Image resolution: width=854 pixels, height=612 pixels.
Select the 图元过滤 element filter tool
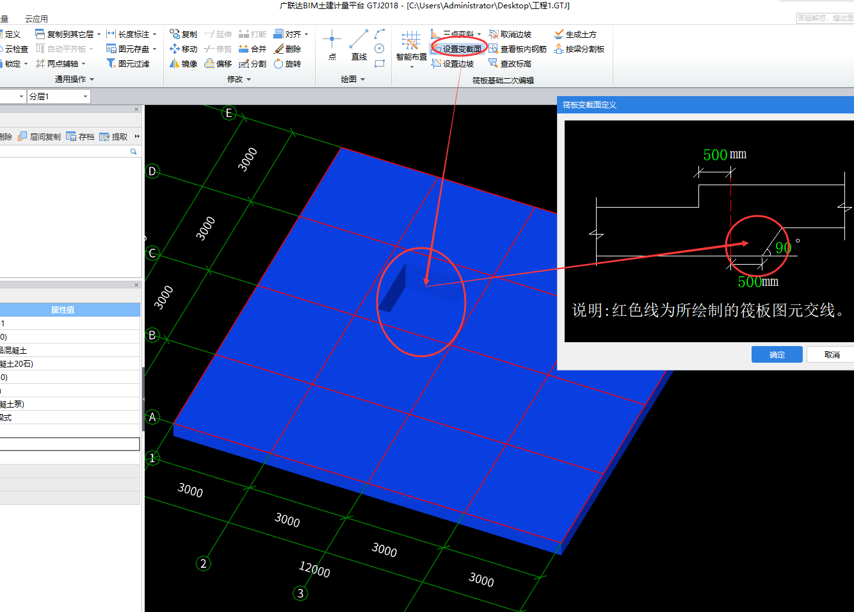coord(128,64)
